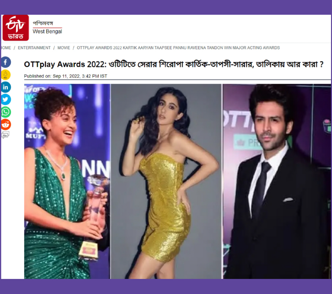This screenshot has height=294, width=332.
Task: Open the West Bengal state selector
Action: coord(48,31)
